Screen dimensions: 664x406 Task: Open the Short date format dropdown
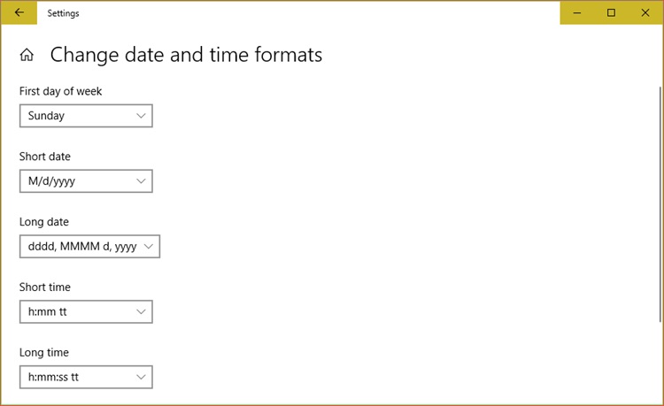click(86, 181)
